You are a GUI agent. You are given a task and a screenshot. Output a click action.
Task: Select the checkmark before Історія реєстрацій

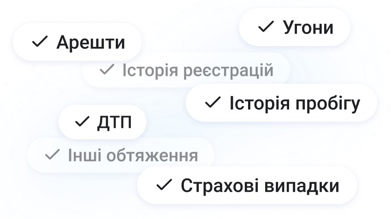point(107,69)
